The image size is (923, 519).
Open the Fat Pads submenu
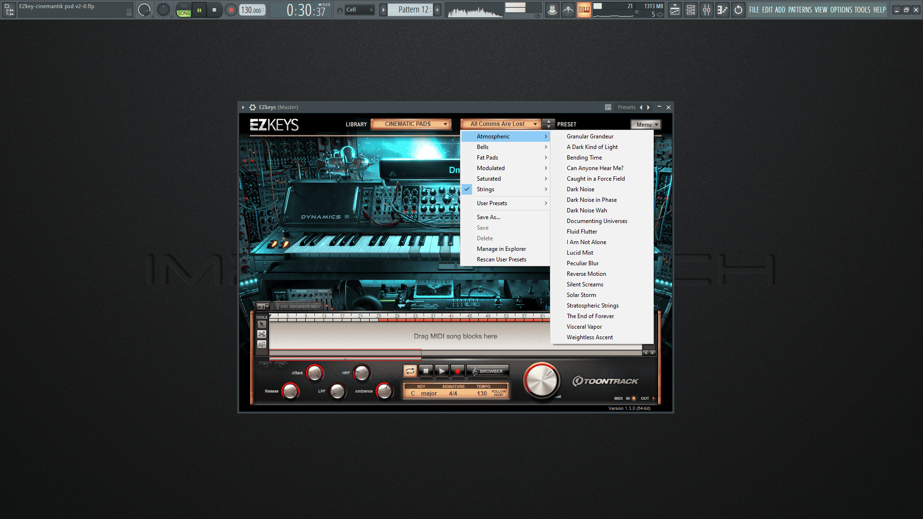click(505, 158)
